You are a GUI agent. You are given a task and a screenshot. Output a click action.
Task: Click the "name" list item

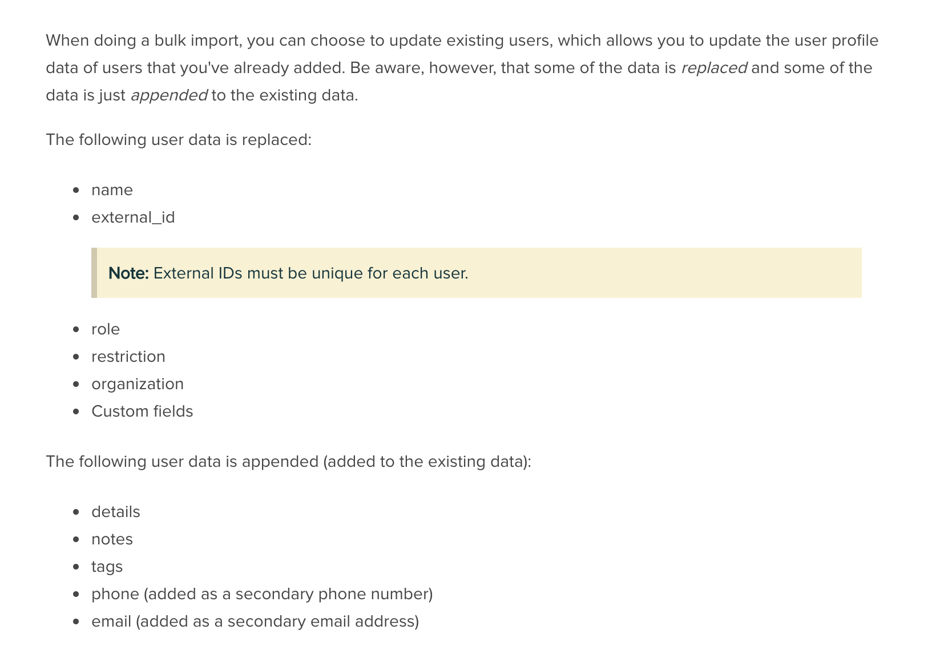pyautogui.click(x=112, y=190)
